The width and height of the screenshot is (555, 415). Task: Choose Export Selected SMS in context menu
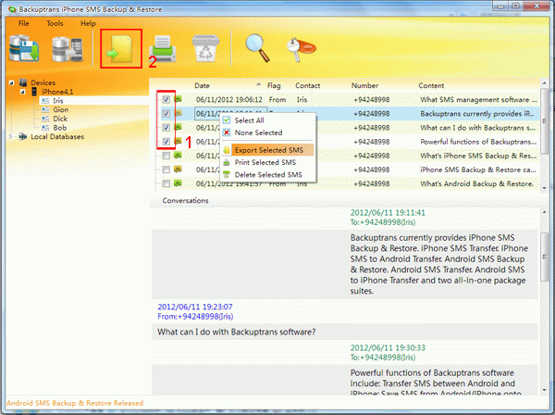click(x=268, y=150)
